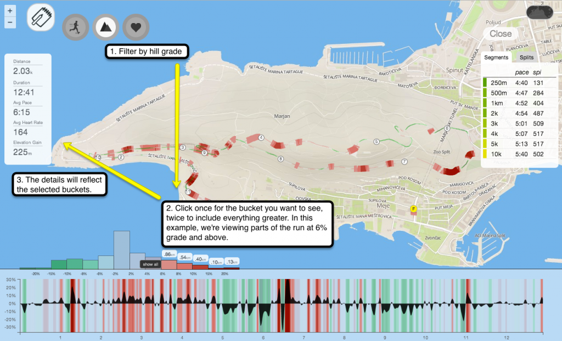Click the 'Meje' map label
Viewport: 562px width, 341px height.
(383, 206)
